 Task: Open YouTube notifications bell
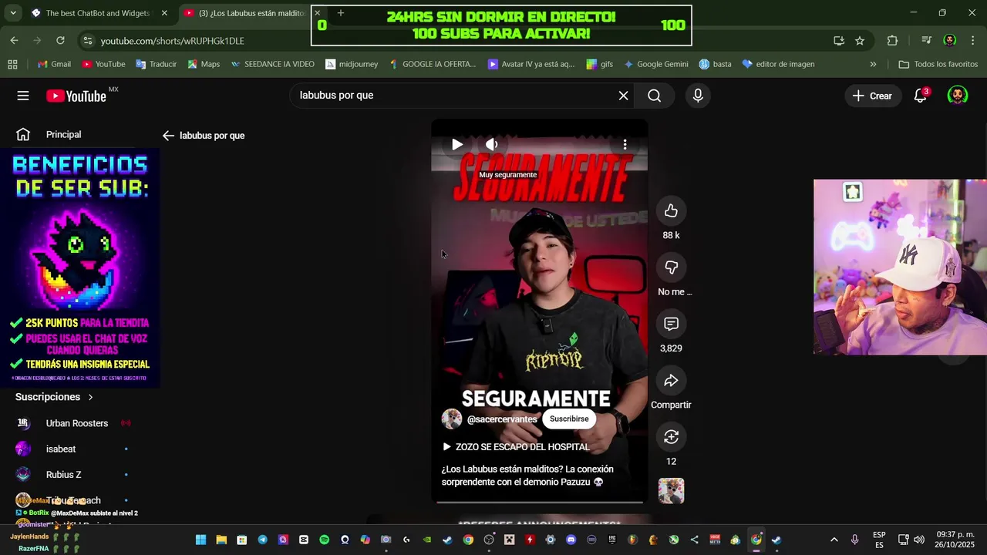(920, 96)
